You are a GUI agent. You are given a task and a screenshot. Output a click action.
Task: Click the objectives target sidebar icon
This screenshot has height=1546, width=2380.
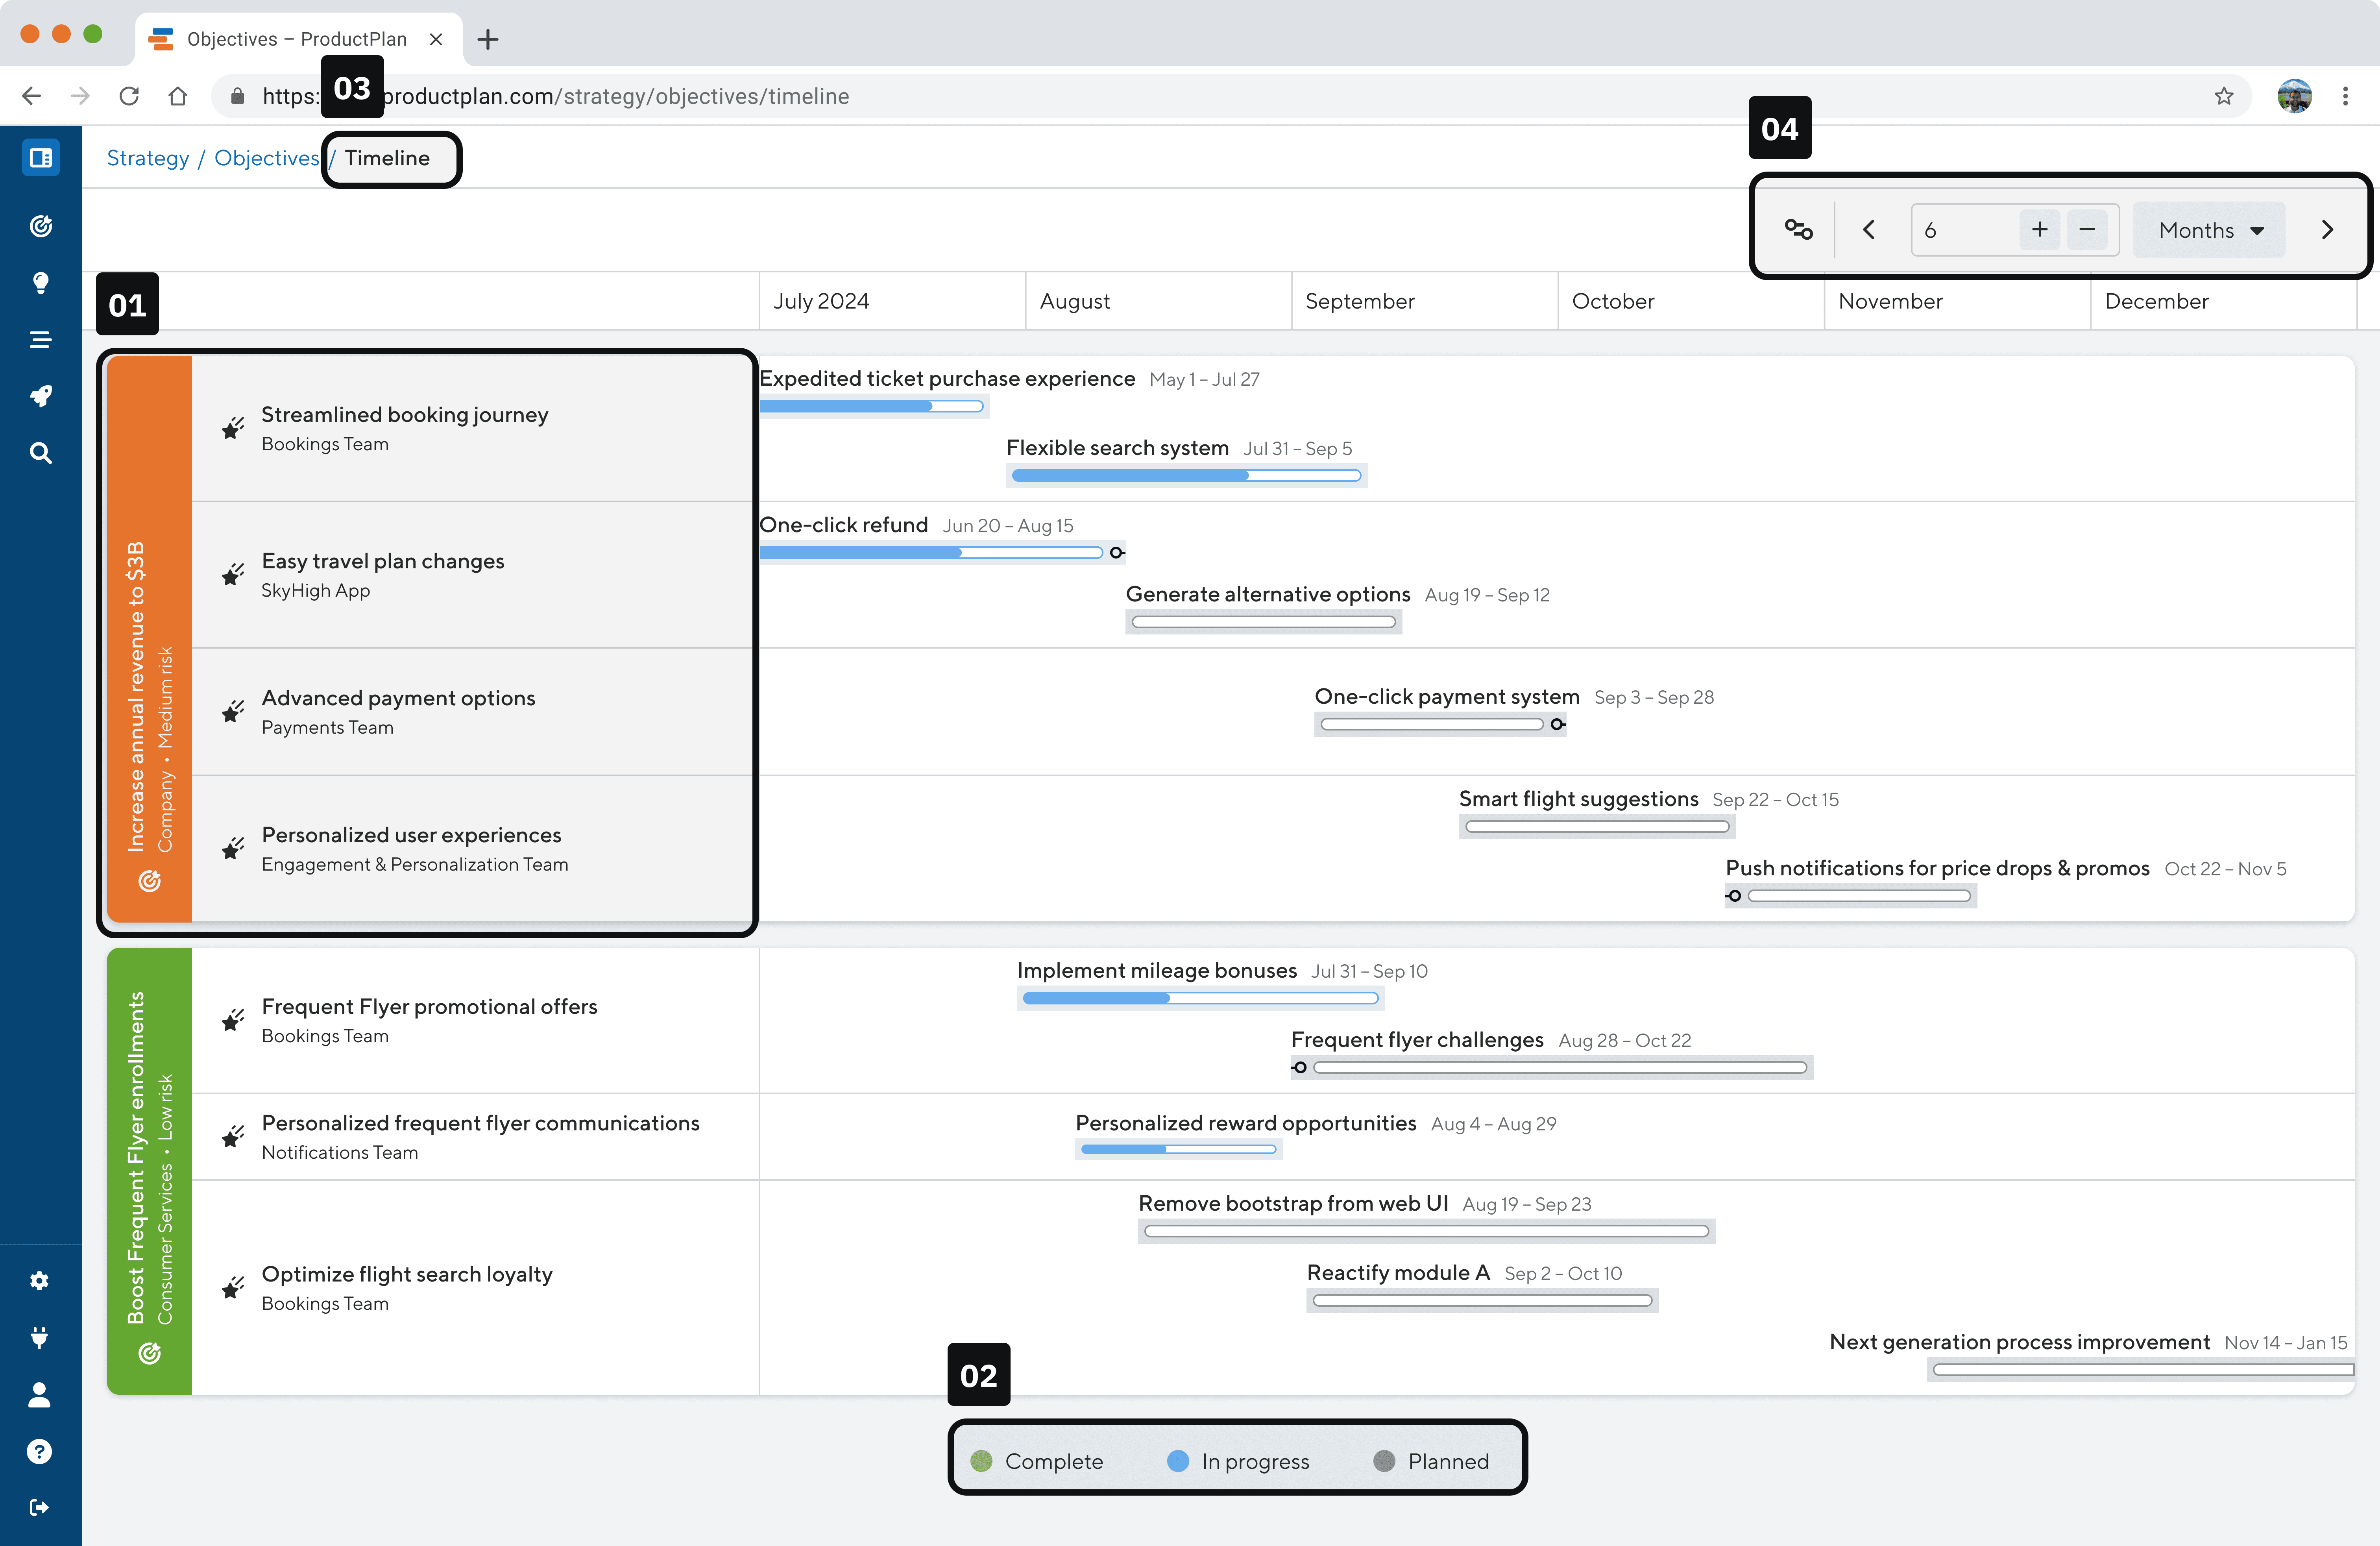pyautogui.click(x=40, y=226)
